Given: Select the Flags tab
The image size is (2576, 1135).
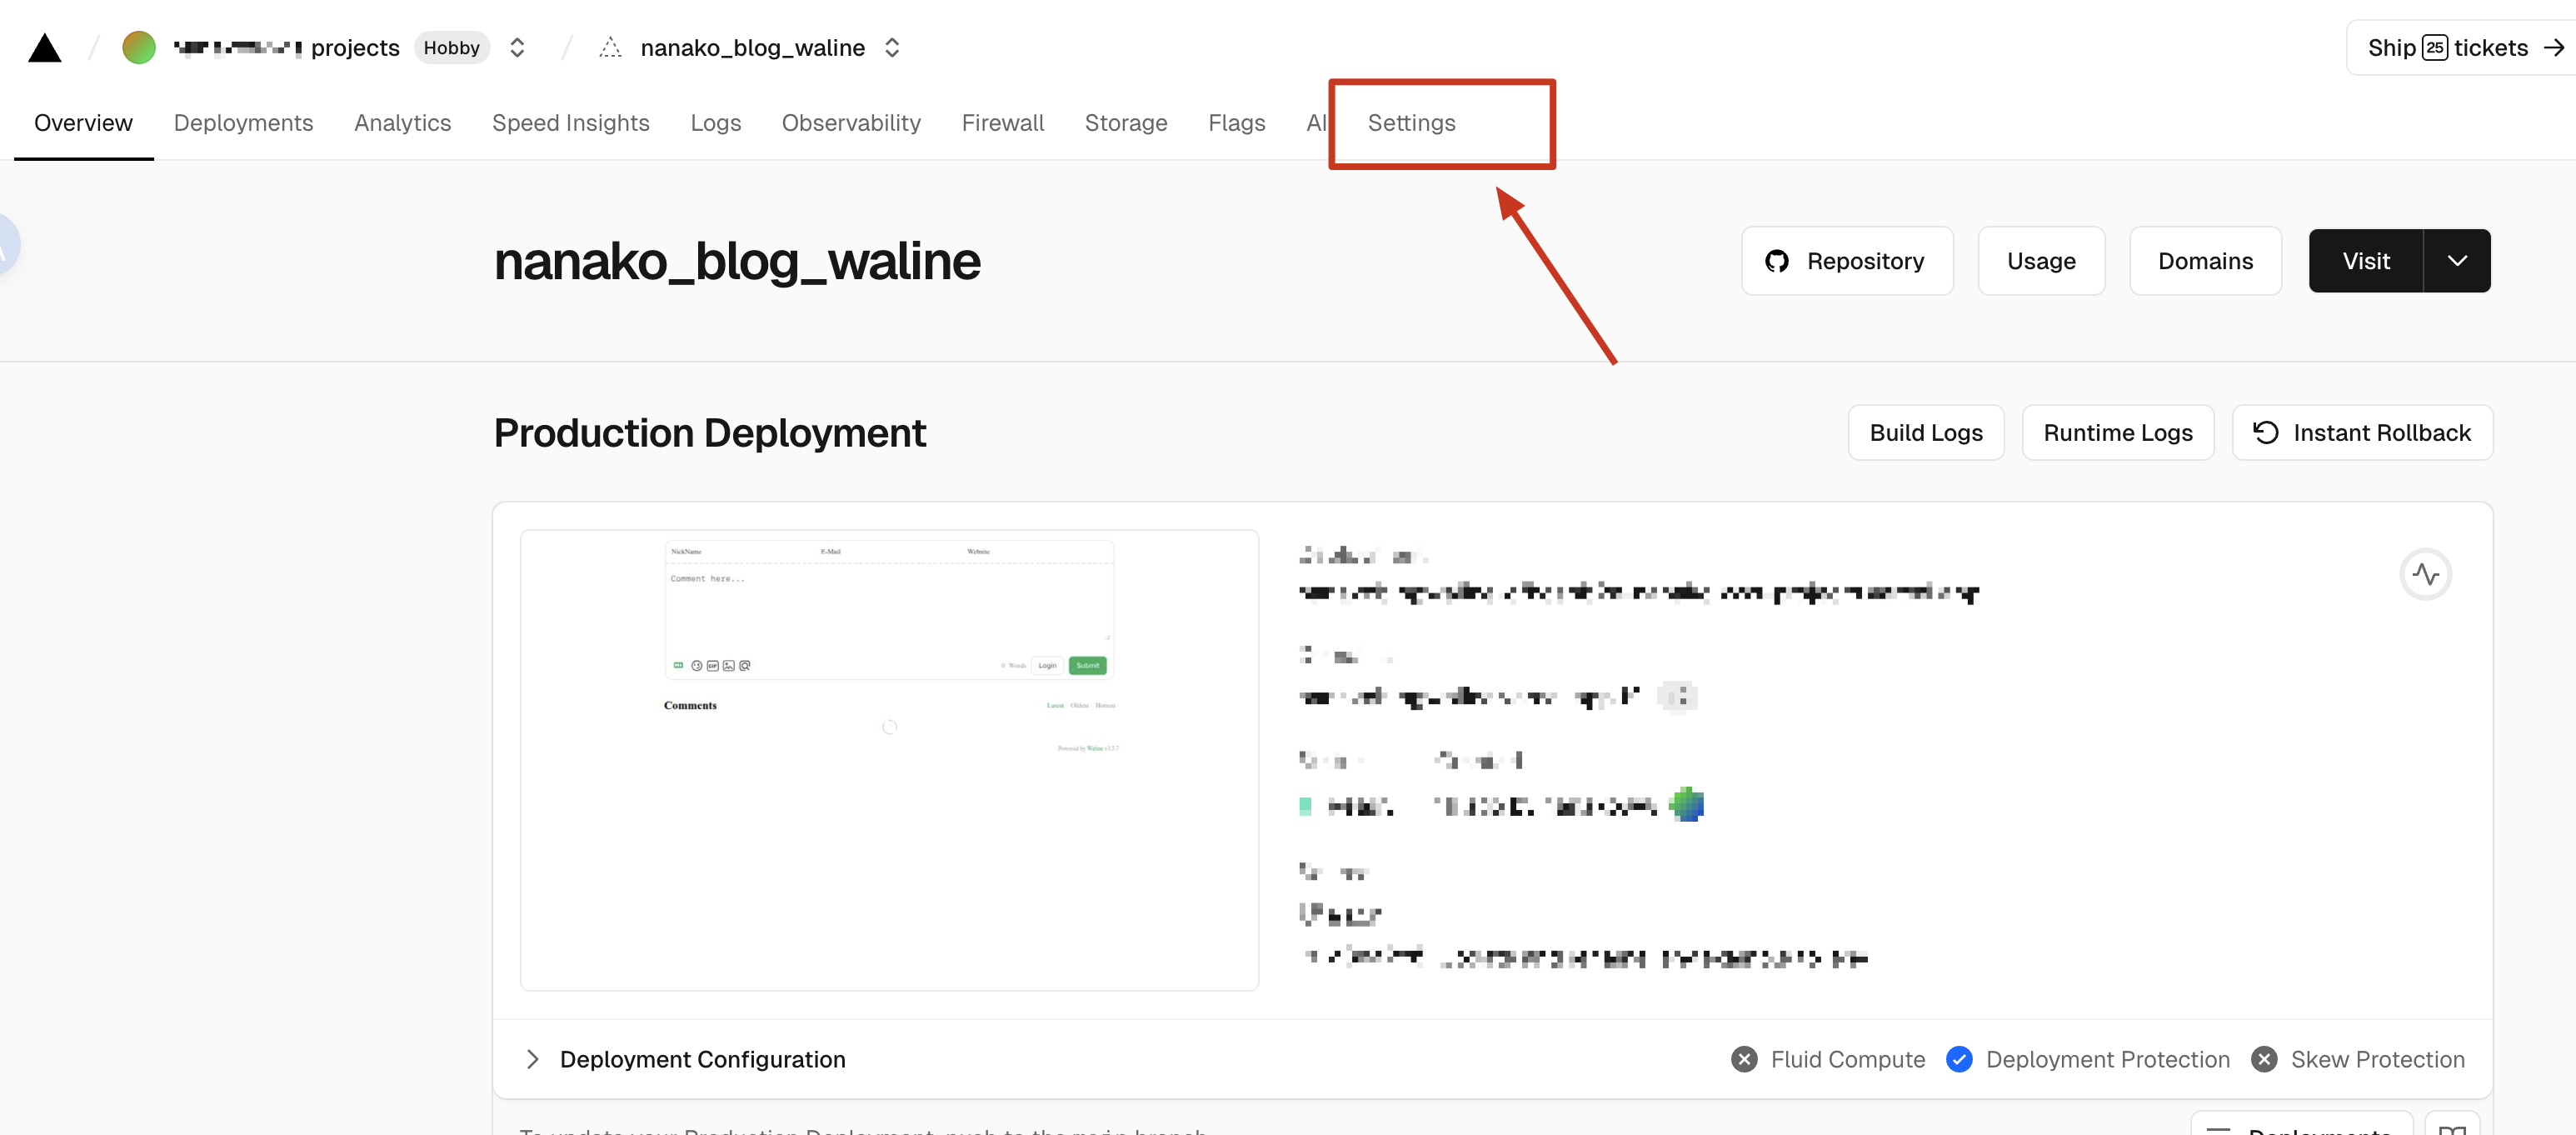Looking at the screenshot, I should coord(1236,123).
